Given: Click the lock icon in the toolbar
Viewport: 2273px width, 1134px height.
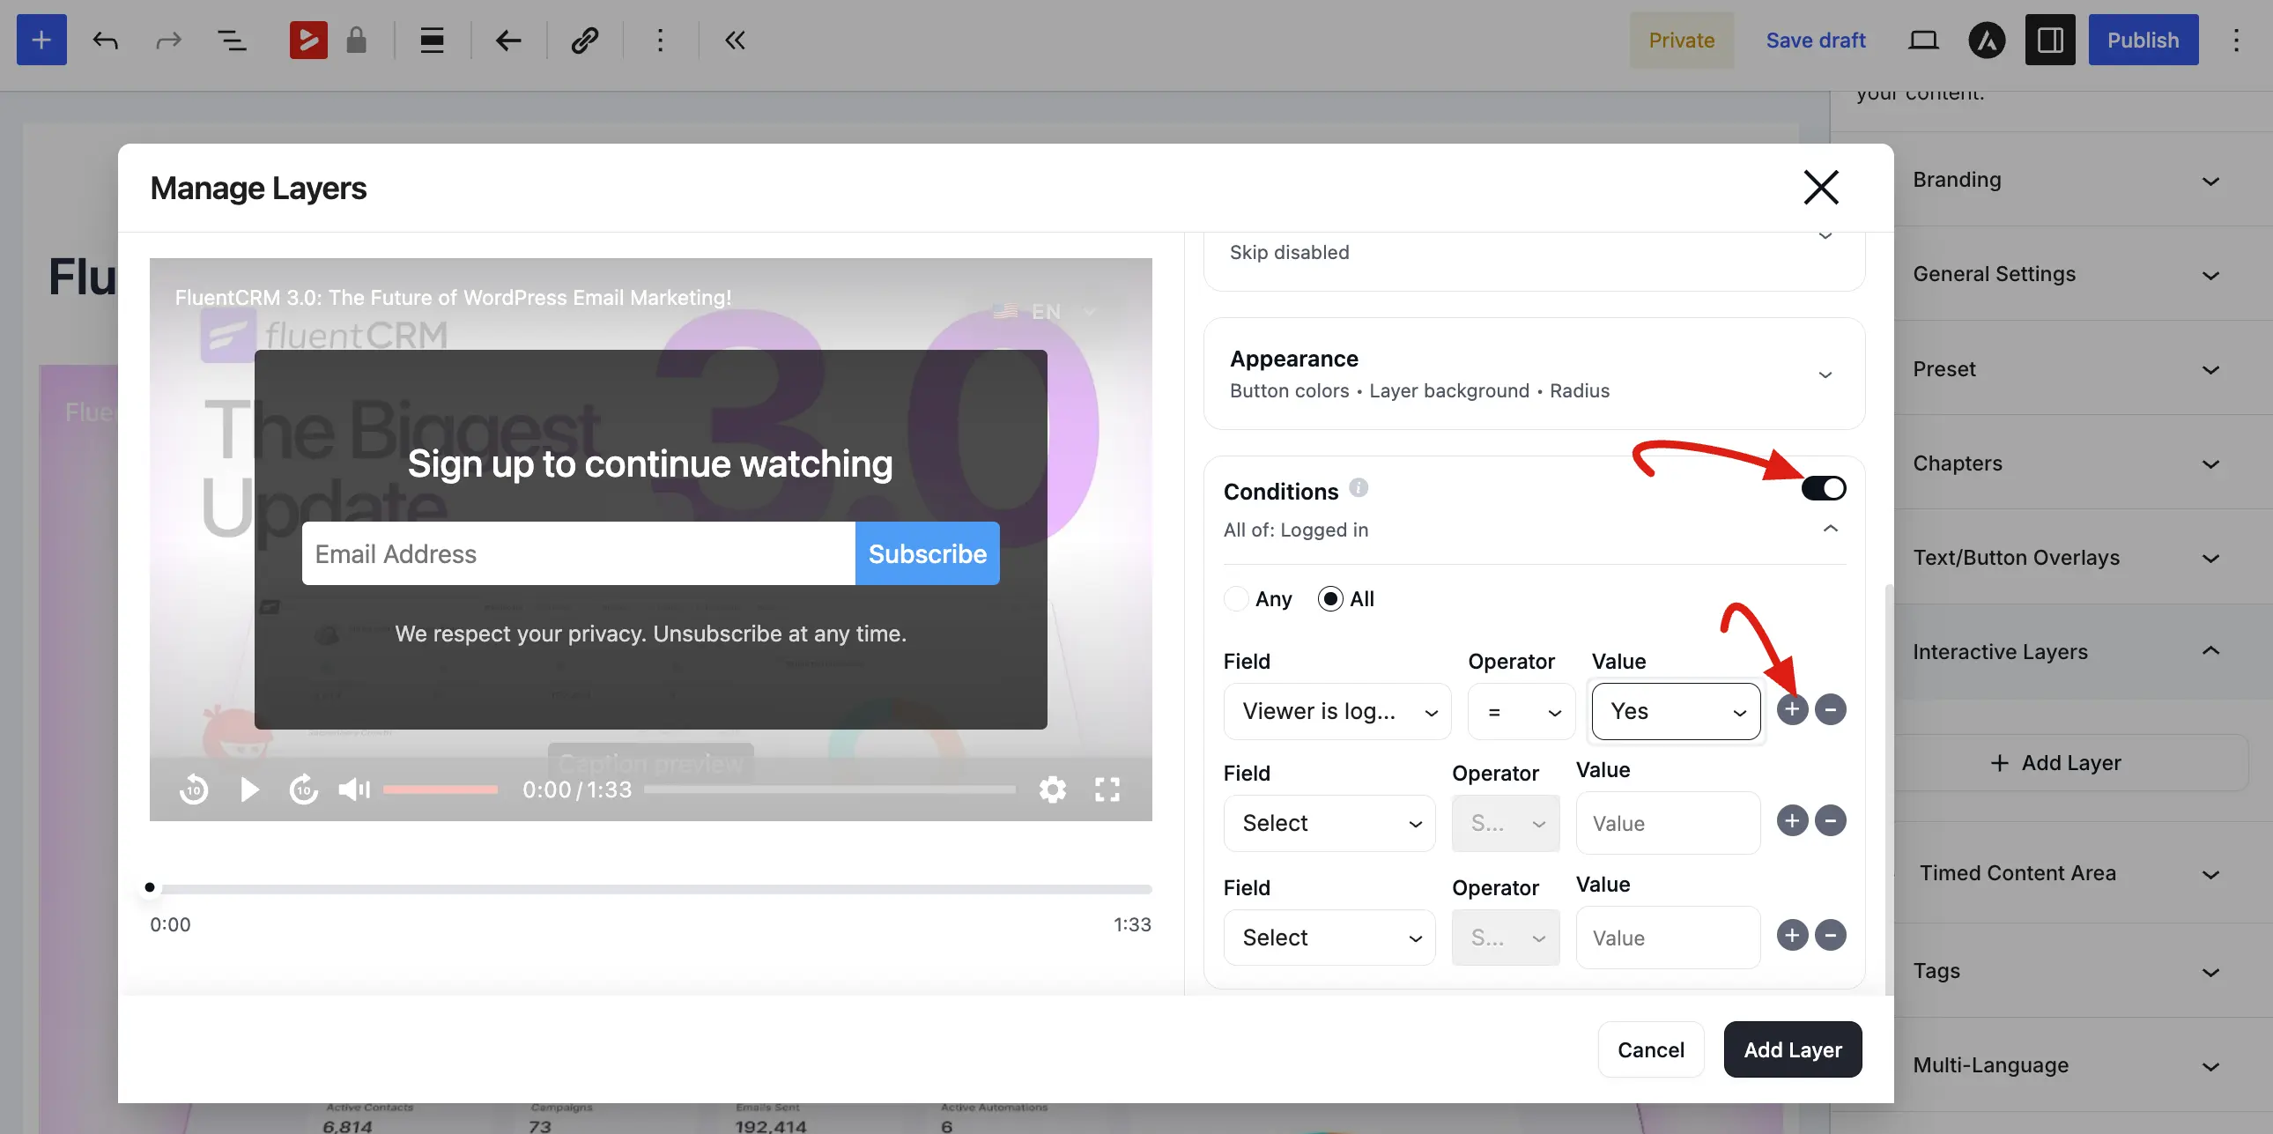Looking at the screenshot, I should (357, 40).
